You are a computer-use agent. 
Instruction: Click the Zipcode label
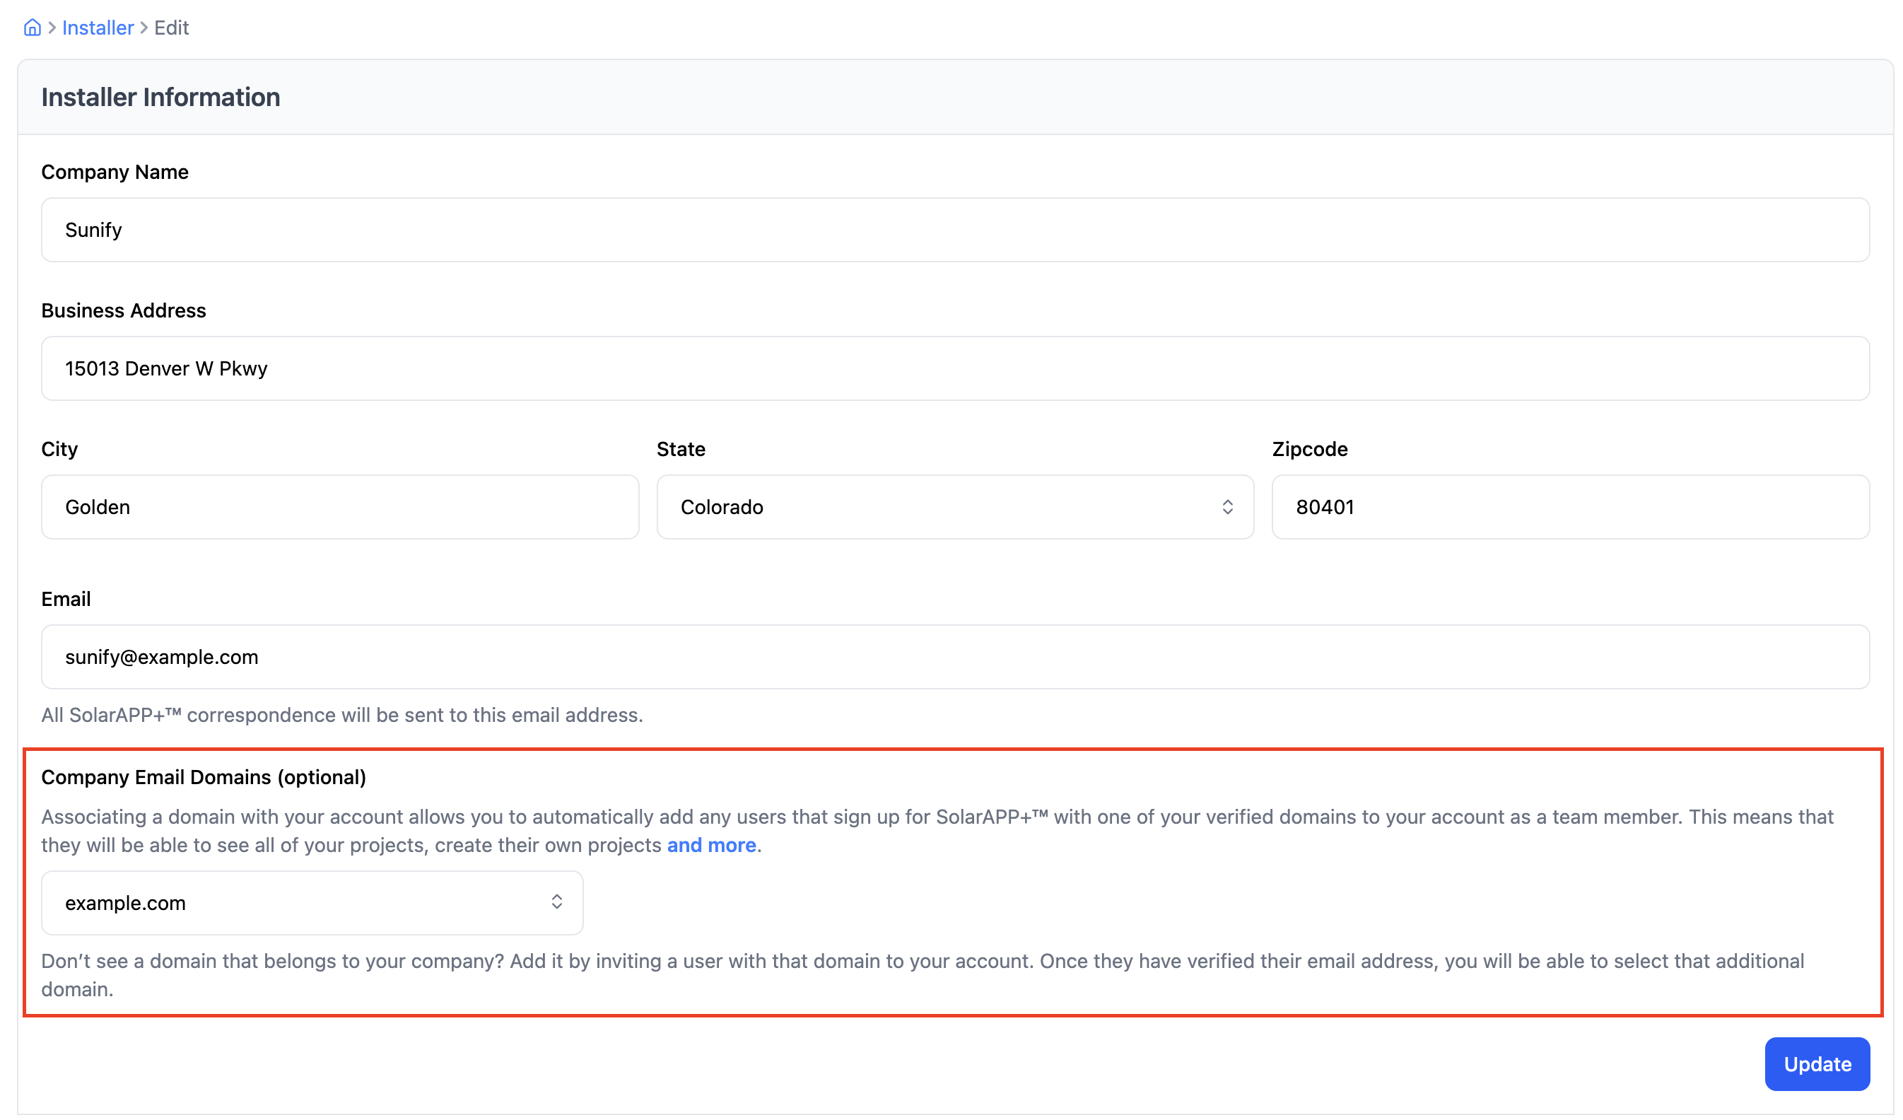[x=1309, y=450]
